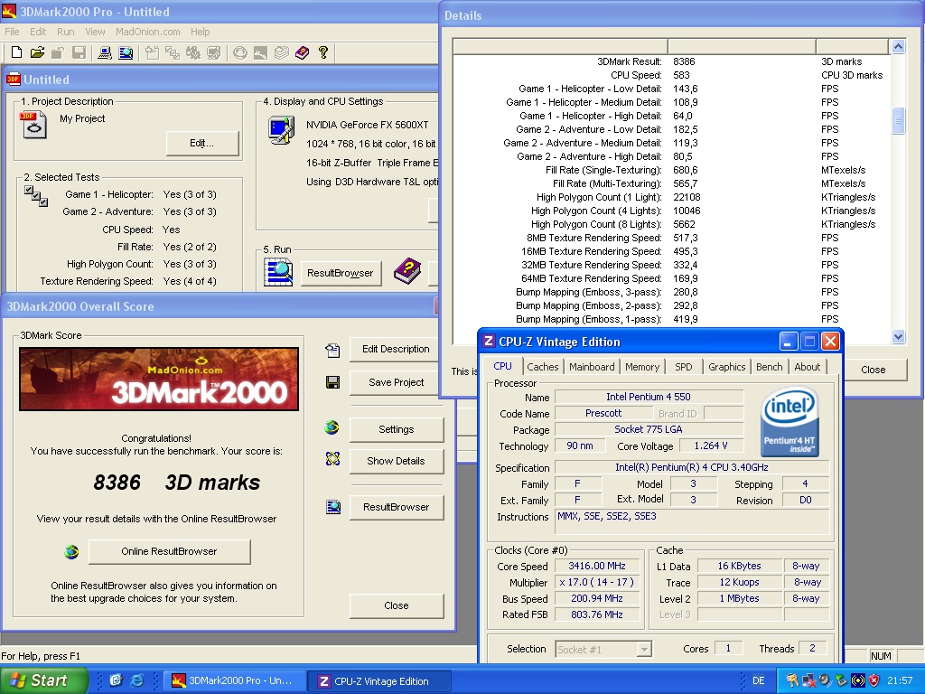Click the My Project document icon
Viewport: 925px width, 694px height.
click(x=33, y=125)
